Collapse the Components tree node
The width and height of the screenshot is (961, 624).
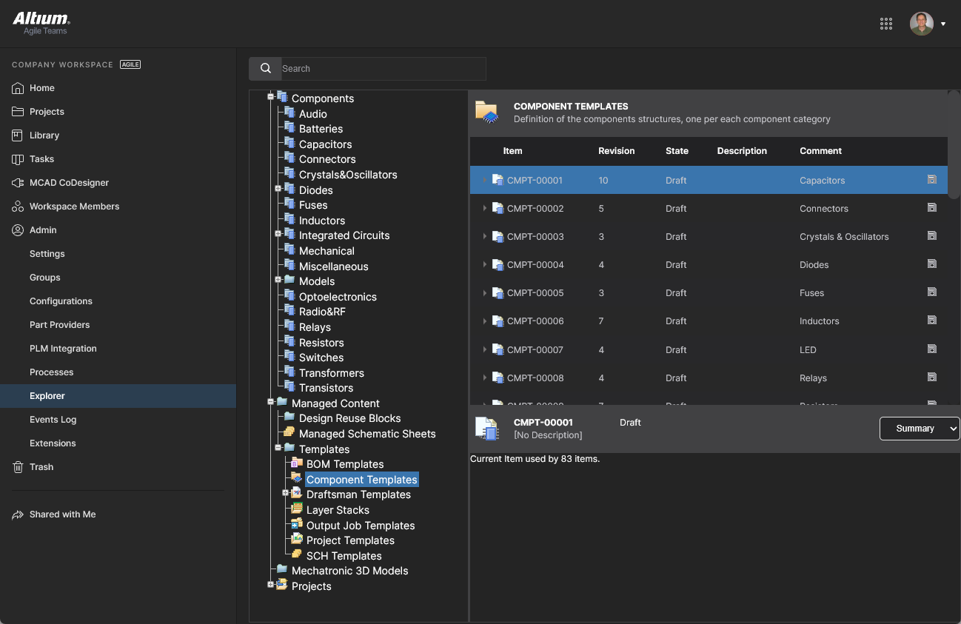click(x=269, y=96)
